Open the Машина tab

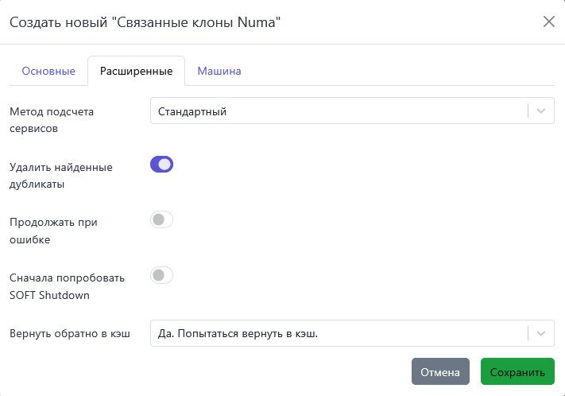pos(219,71)
